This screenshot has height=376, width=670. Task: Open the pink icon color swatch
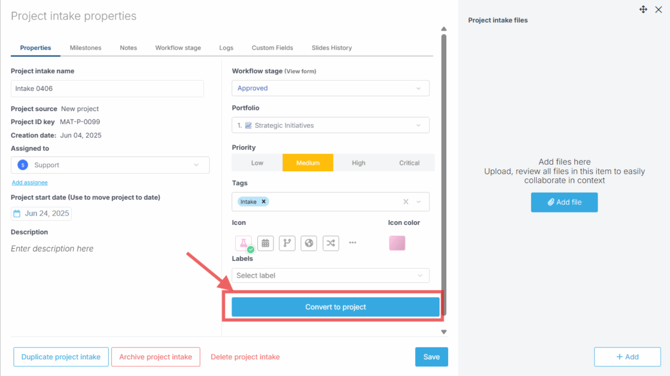[x=397, y=243]
